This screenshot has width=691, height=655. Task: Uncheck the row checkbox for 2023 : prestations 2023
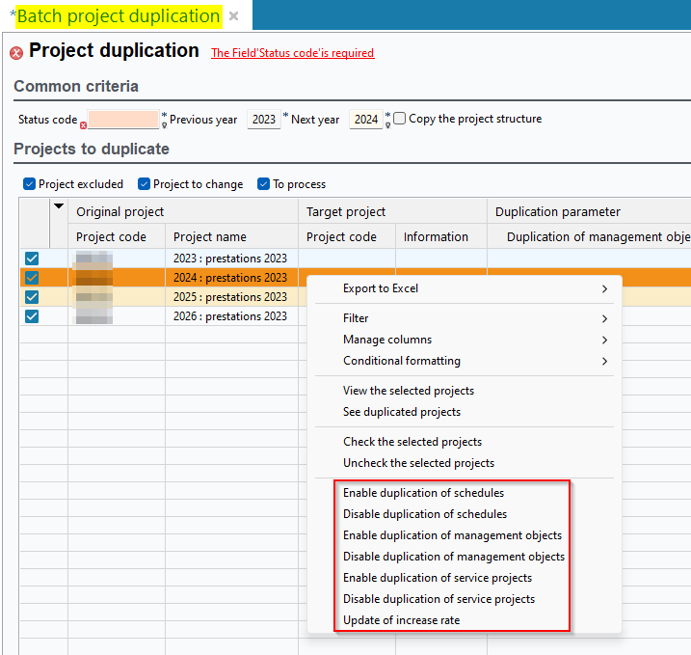[x=32, y=259]
